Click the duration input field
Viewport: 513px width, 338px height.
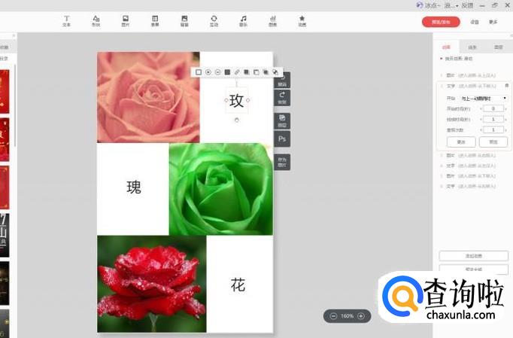coord(493,120)
